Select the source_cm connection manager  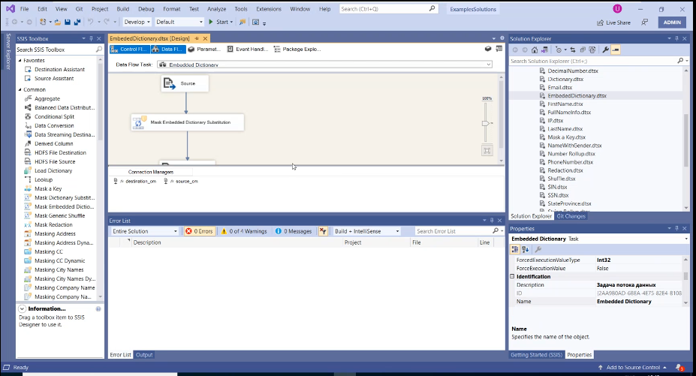coord(181,181)
